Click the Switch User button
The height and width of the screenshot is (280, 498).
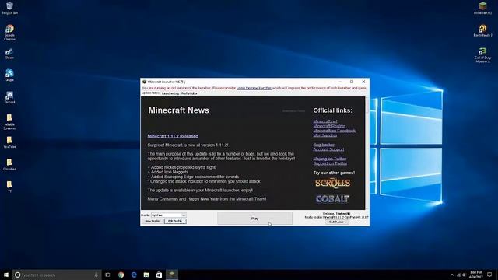pos(336,222)
